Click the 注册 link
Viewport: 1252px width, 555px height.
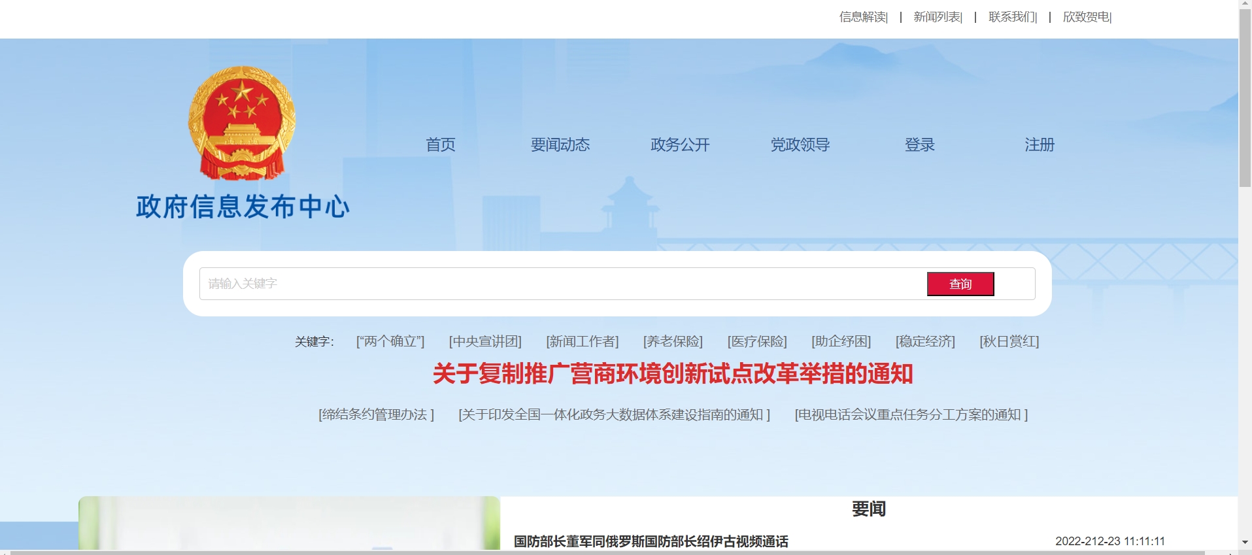(x=1039, y=144)
